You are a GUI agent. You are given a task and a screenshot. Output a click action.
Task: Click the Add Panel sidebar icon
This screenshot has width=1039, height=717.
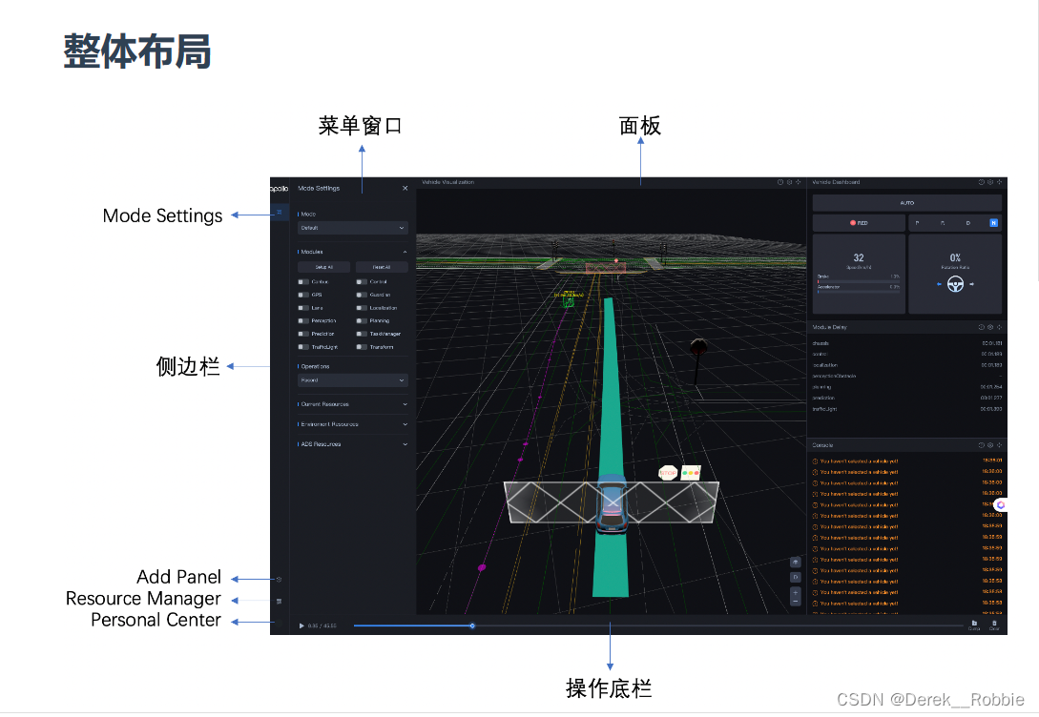(279, 580)
